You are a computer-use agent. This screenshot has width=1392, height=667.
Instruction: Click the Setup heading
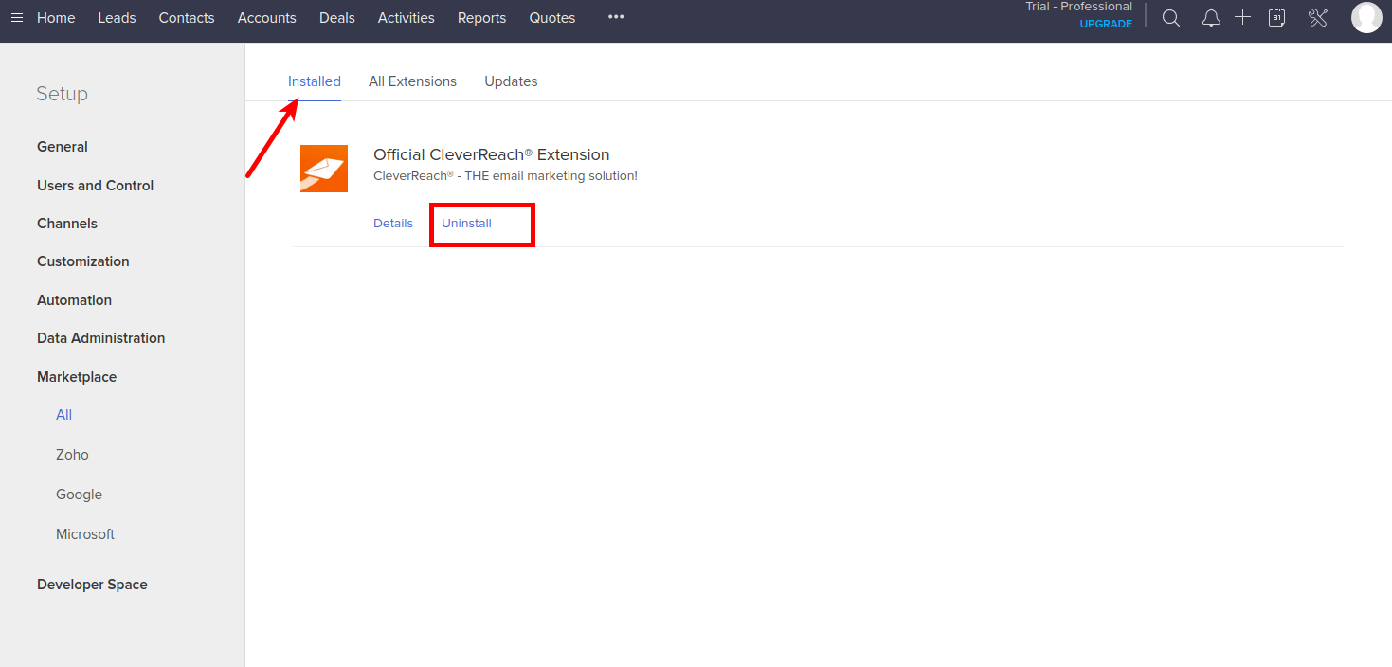[62, 94]
